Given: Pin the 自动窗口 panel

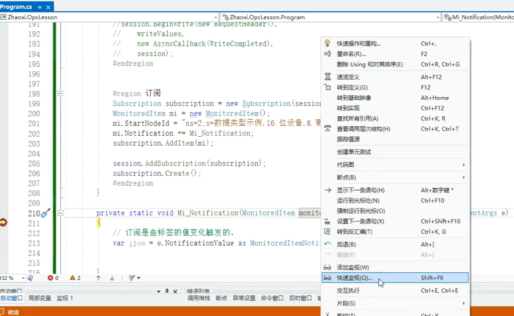Looking at the screenshot, I should pos(167,291).
